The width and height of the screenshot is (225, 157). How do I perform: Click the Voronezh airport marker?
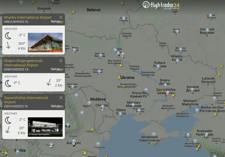[207, 30]
